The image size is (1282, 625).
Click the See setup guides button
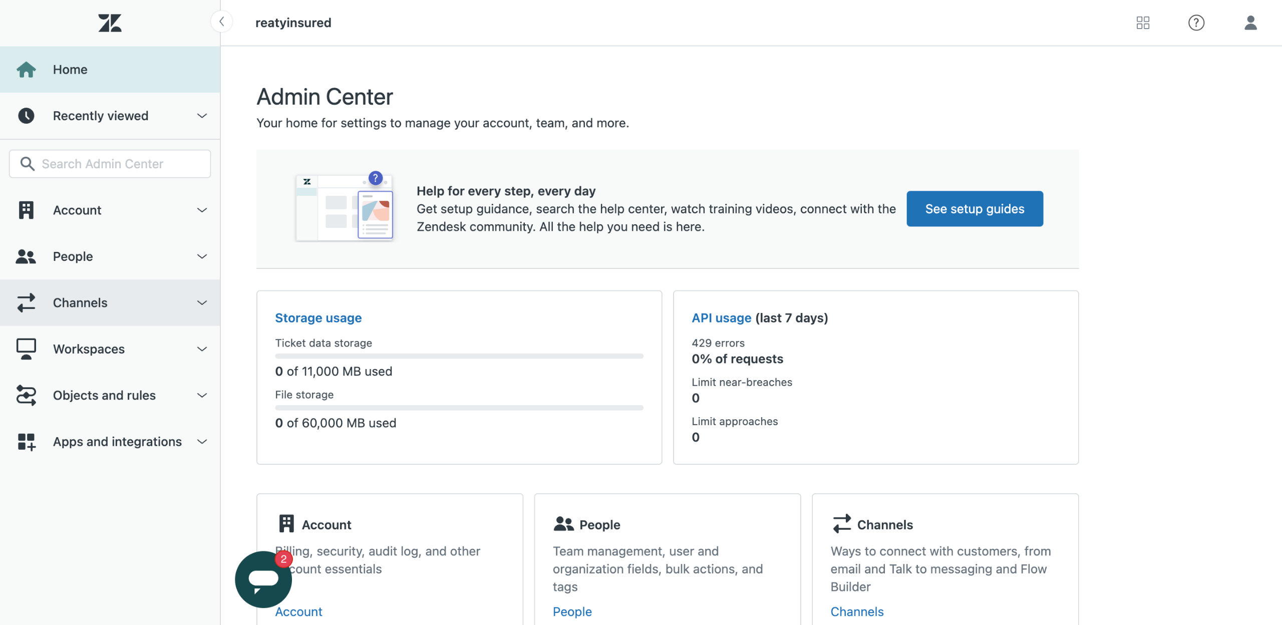coord(974,209)
